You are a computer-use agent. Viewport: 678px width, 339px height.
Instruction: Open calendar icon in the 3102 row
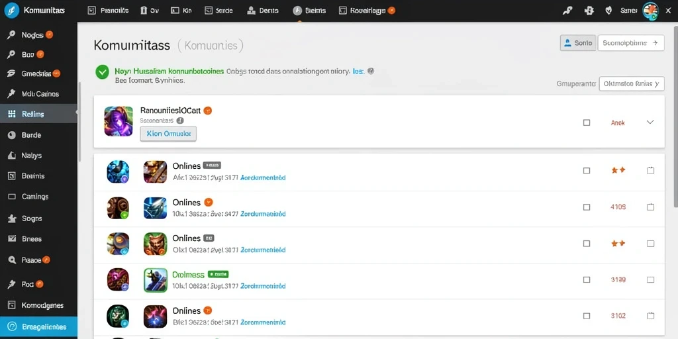(x=650, y=316)
